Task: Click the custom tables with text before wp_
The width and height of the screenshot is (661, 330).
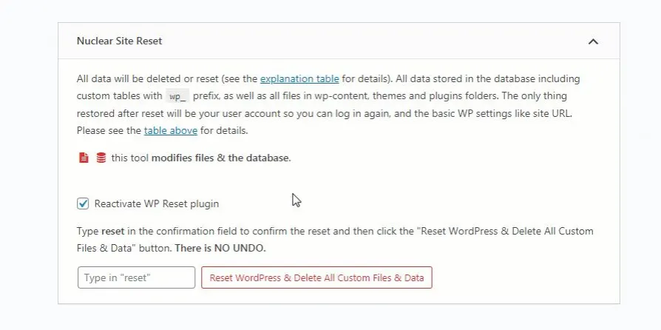Action: 119,96
